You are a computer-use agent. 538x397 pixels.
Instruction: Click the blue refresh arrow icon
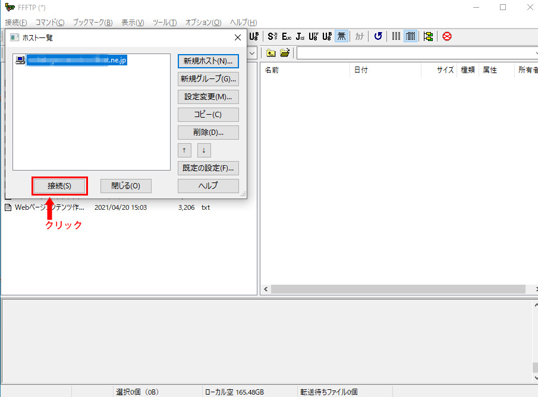pos(378,36)
